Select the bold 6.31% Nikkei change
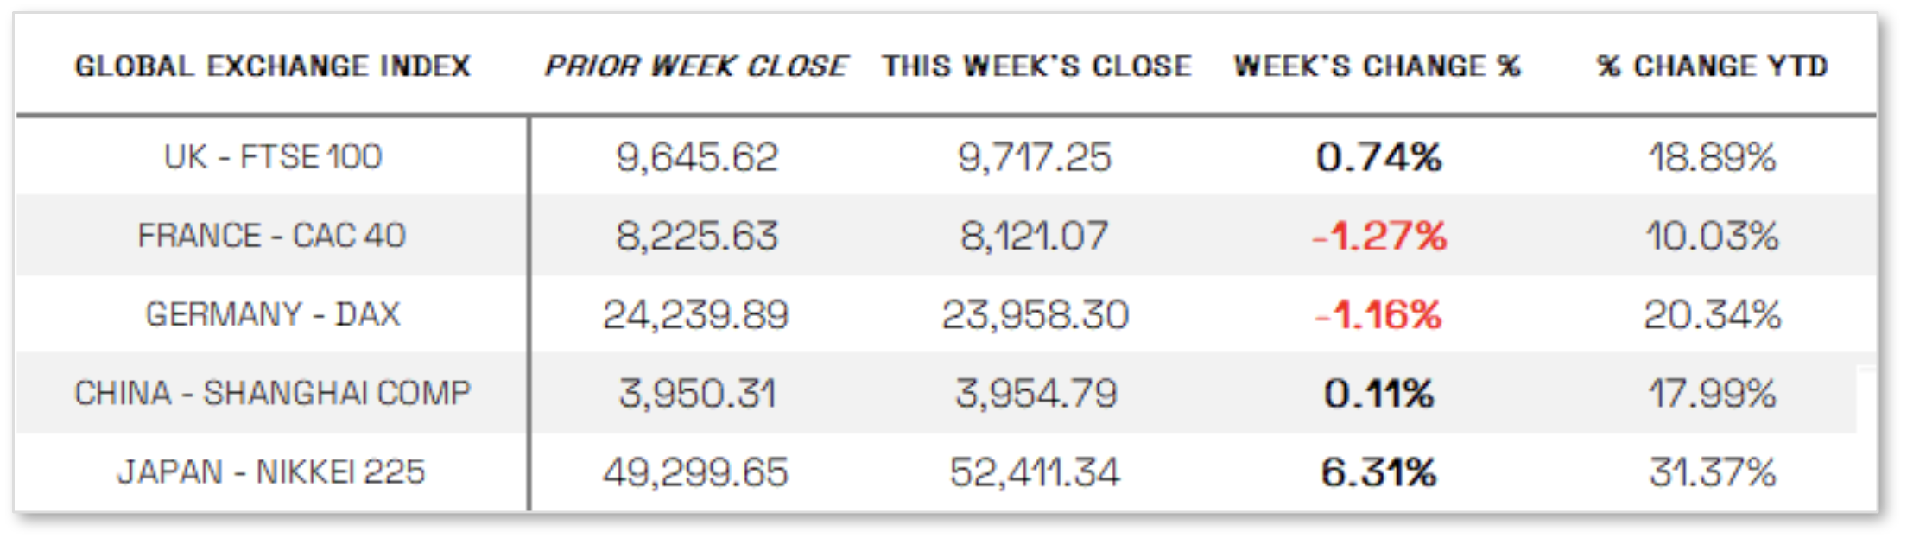 pos(1378,472)
